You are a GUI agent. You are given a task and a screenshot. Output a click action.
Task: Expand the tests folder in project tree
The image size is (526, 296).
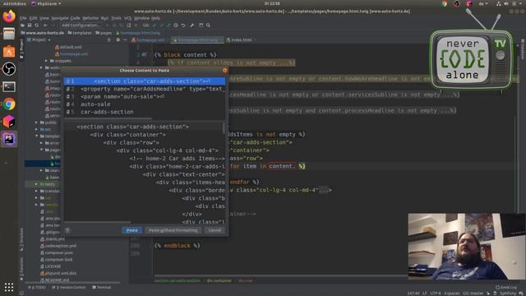36,184
